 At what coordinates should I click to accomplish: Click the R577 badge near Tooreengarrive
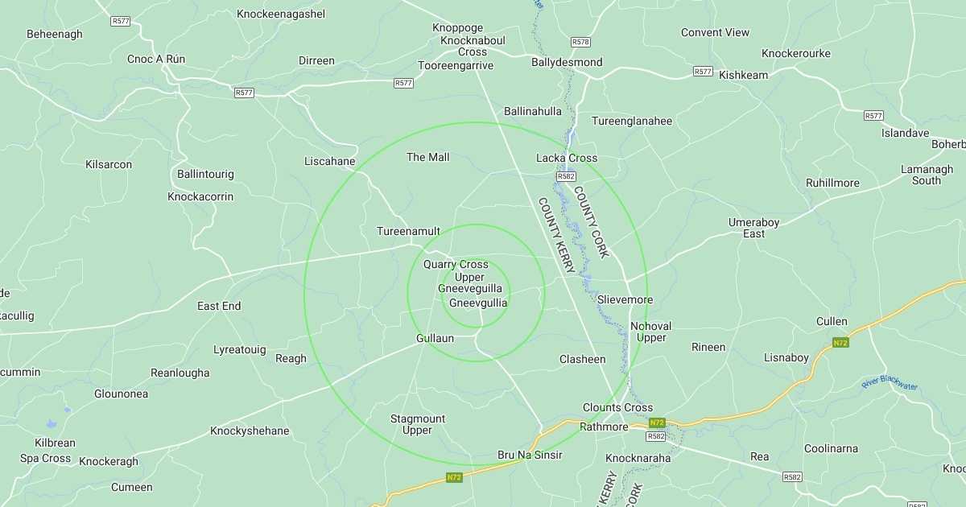[x=404, y=83]
